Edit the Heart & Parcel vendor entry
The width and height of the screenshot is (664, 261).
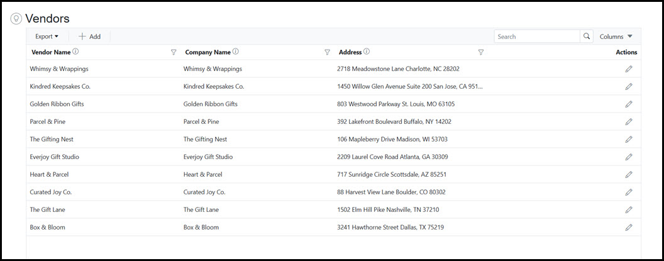(628, 174)
